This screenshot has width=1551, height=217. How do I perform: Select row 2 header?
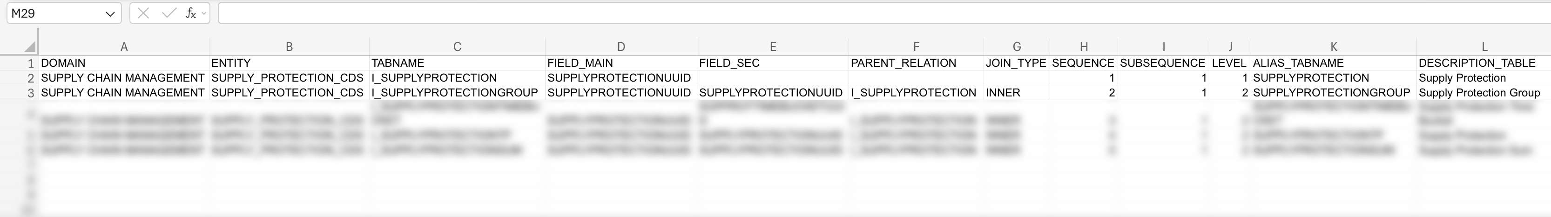[30, 78]
